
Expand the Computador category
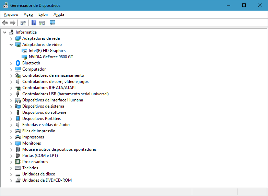pyautogui.click(x=11, y=70)
